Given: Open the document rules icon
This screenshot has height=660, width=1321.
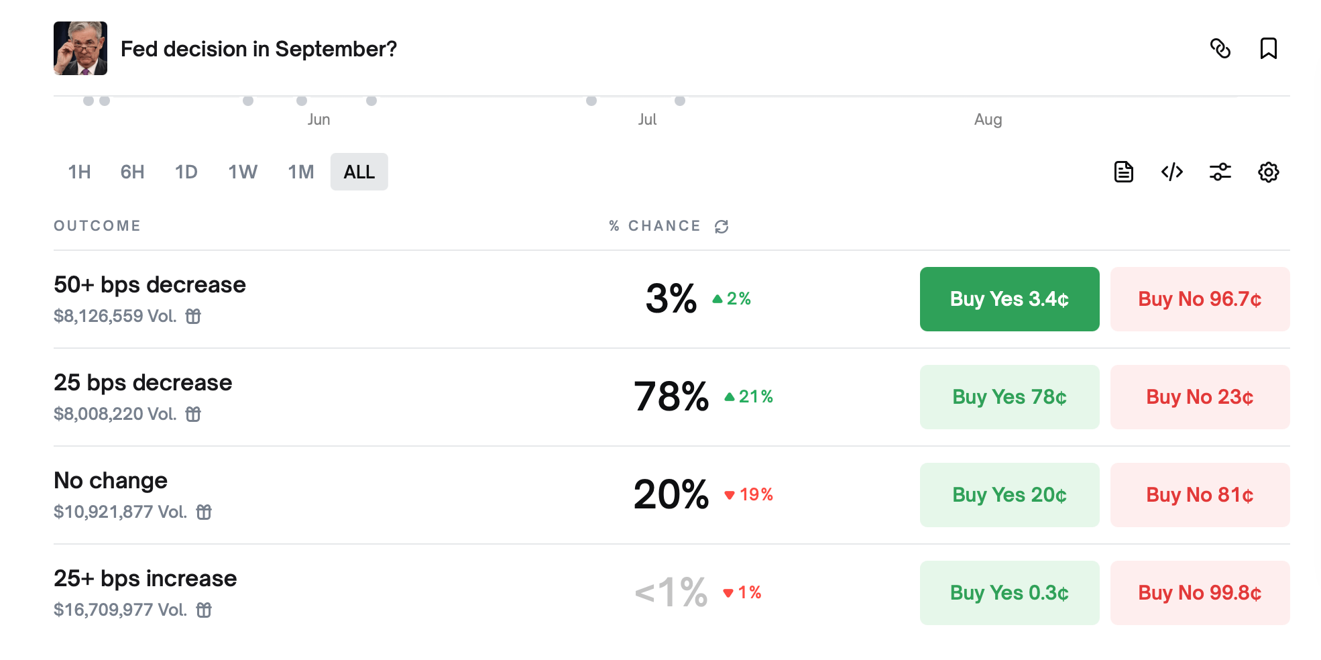Looking at the screenshot, I should (x=1123, y=172).
